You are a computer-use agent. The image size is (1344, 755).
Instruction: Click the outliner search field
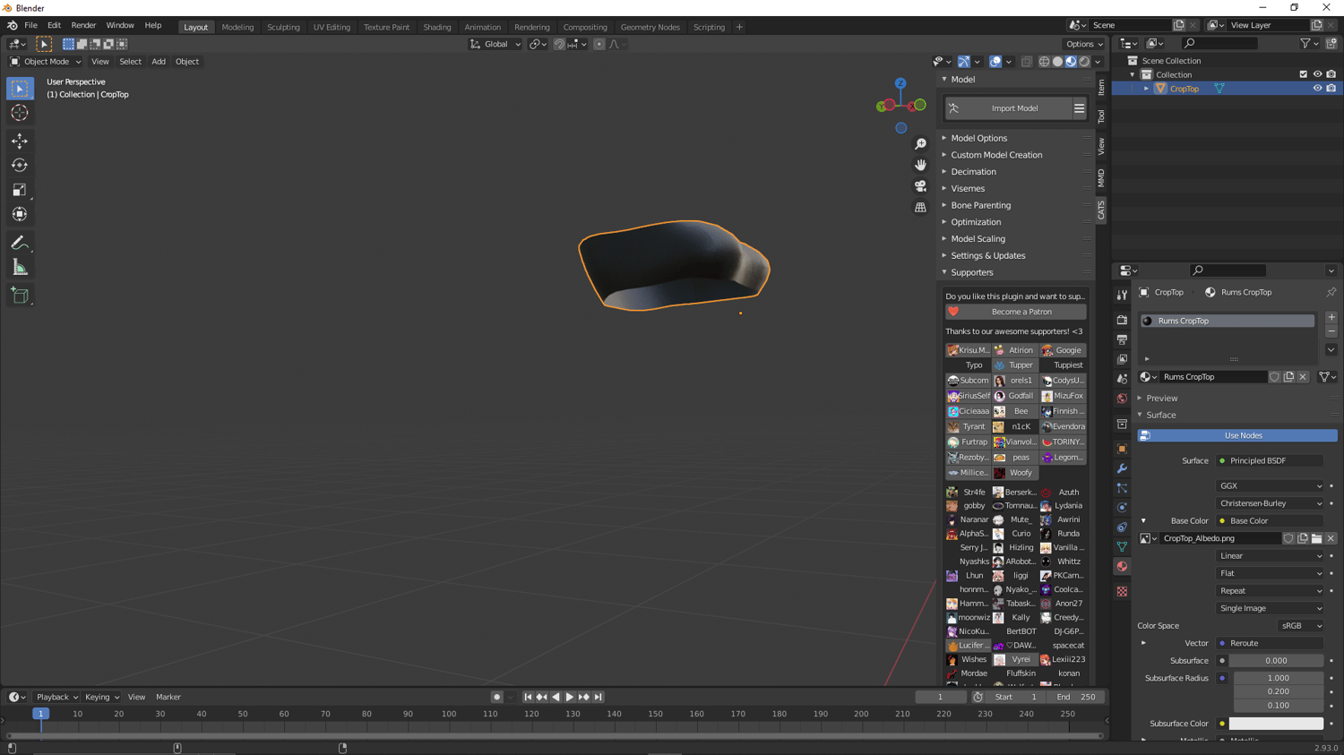pyautogui.click(x=1219, y=43)
